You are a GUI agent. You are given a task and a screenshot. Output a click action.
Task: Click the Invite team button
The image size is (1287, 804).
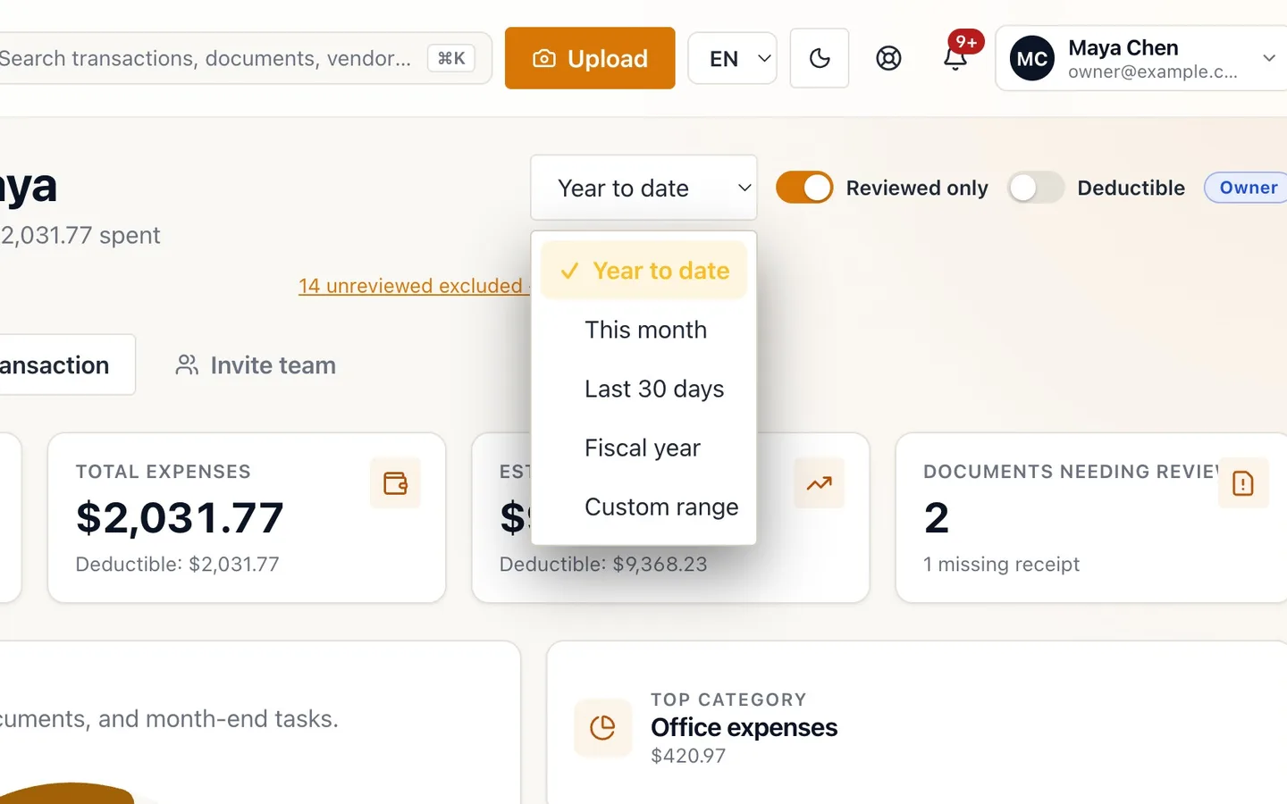click(256, 364)
